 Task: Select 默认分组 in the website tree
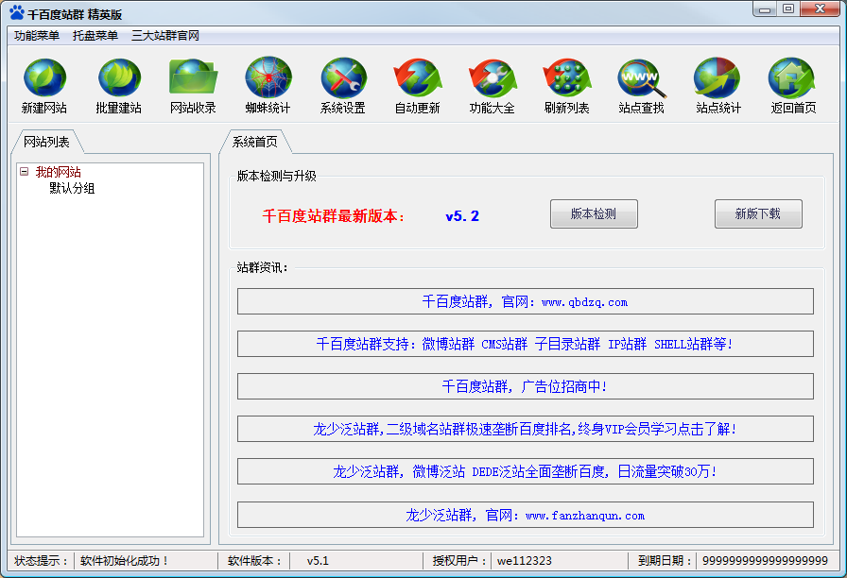click(72, 188)
